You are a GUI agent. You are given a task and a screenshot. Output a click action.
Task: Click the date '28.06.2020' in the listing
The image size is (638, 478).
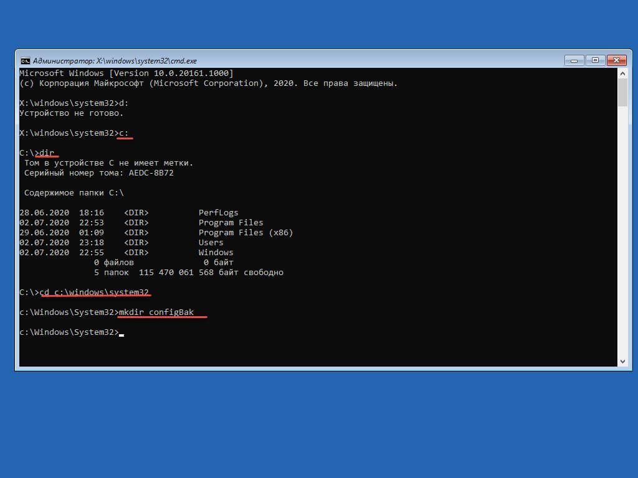point(44,213)
